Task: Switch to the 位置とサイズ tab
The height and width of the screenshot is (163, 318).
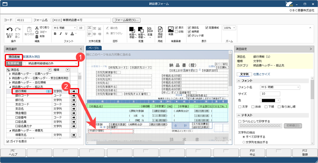Action: pos(261,74)
